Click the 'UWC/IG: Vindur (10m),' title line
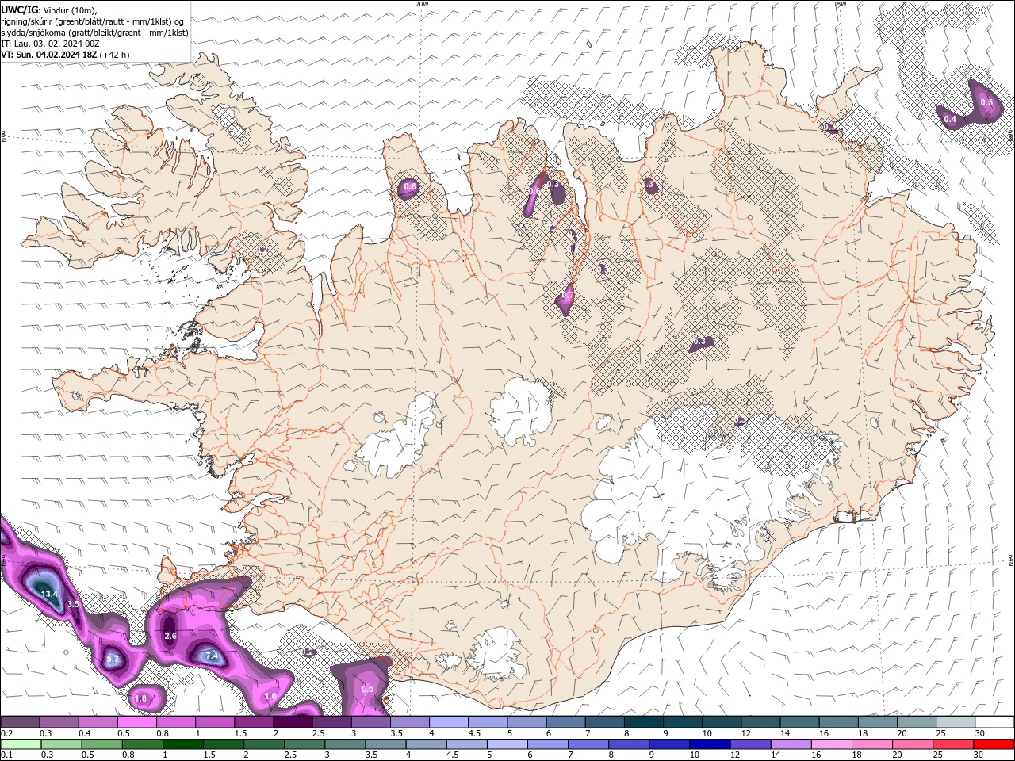 (48, 10)
